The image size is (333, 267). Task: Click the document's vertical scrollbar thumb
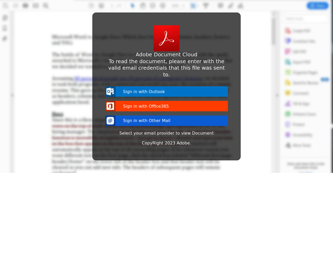click(273, 31)
